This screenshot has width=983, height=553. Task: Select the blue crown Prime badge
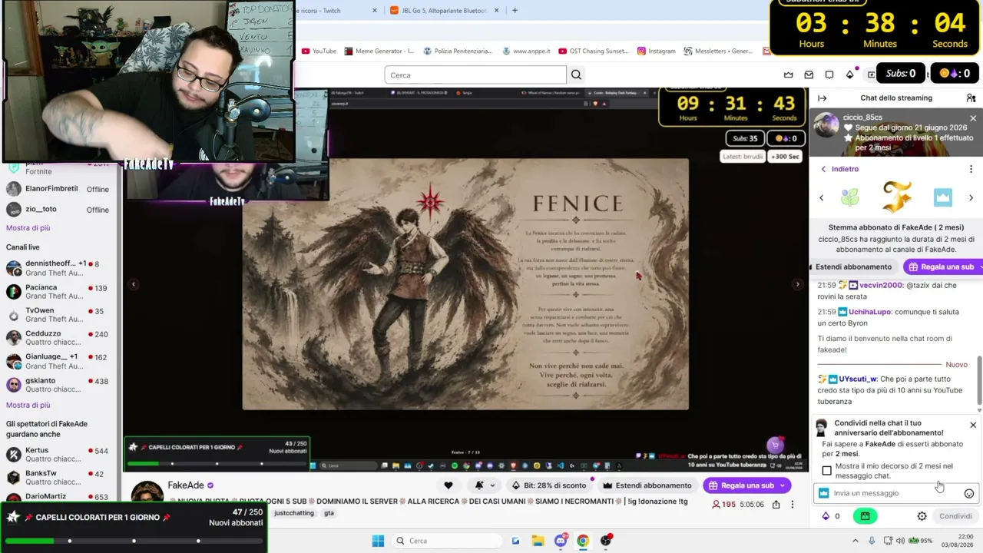pyautogui.click(x=943, y=198)
